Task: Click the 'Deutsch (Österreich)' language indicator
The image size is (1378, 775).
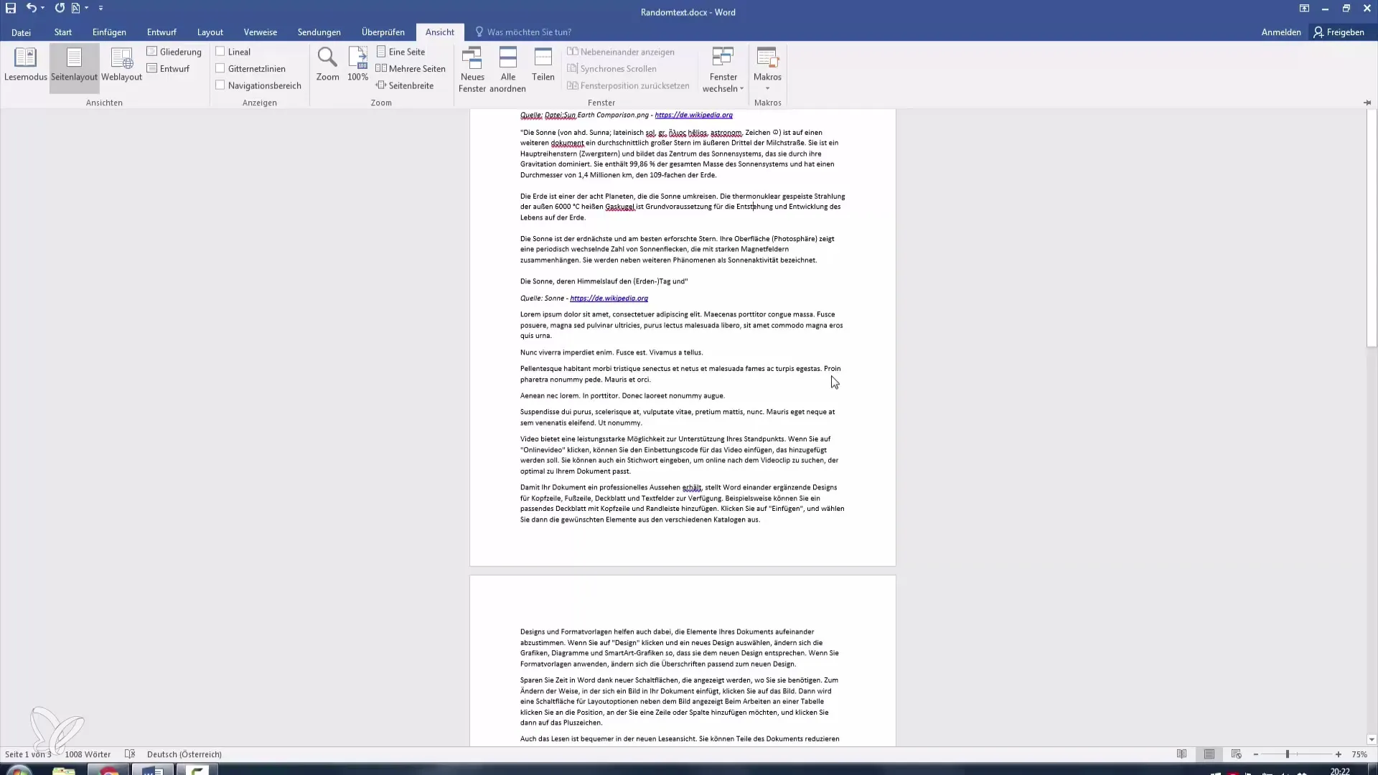Action: pos(184,754)
